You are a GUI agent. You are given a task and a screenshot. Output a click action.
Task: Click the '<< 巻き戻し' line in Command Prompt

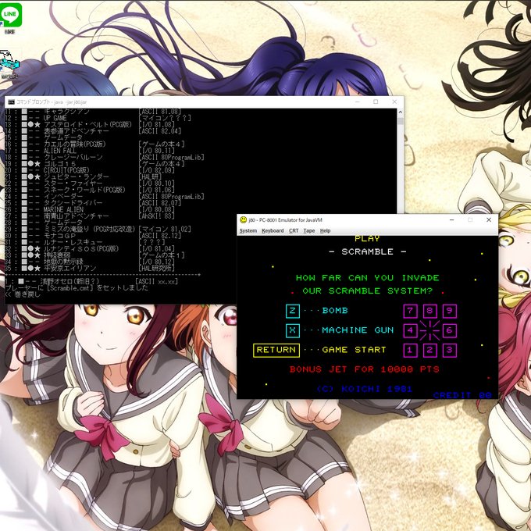point(23,294)
